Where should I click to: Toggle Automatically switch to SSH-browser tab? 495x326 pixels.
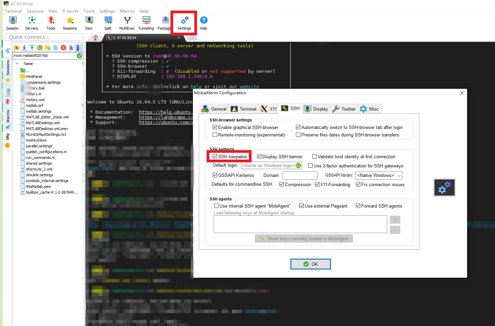(x=298, y=127)
